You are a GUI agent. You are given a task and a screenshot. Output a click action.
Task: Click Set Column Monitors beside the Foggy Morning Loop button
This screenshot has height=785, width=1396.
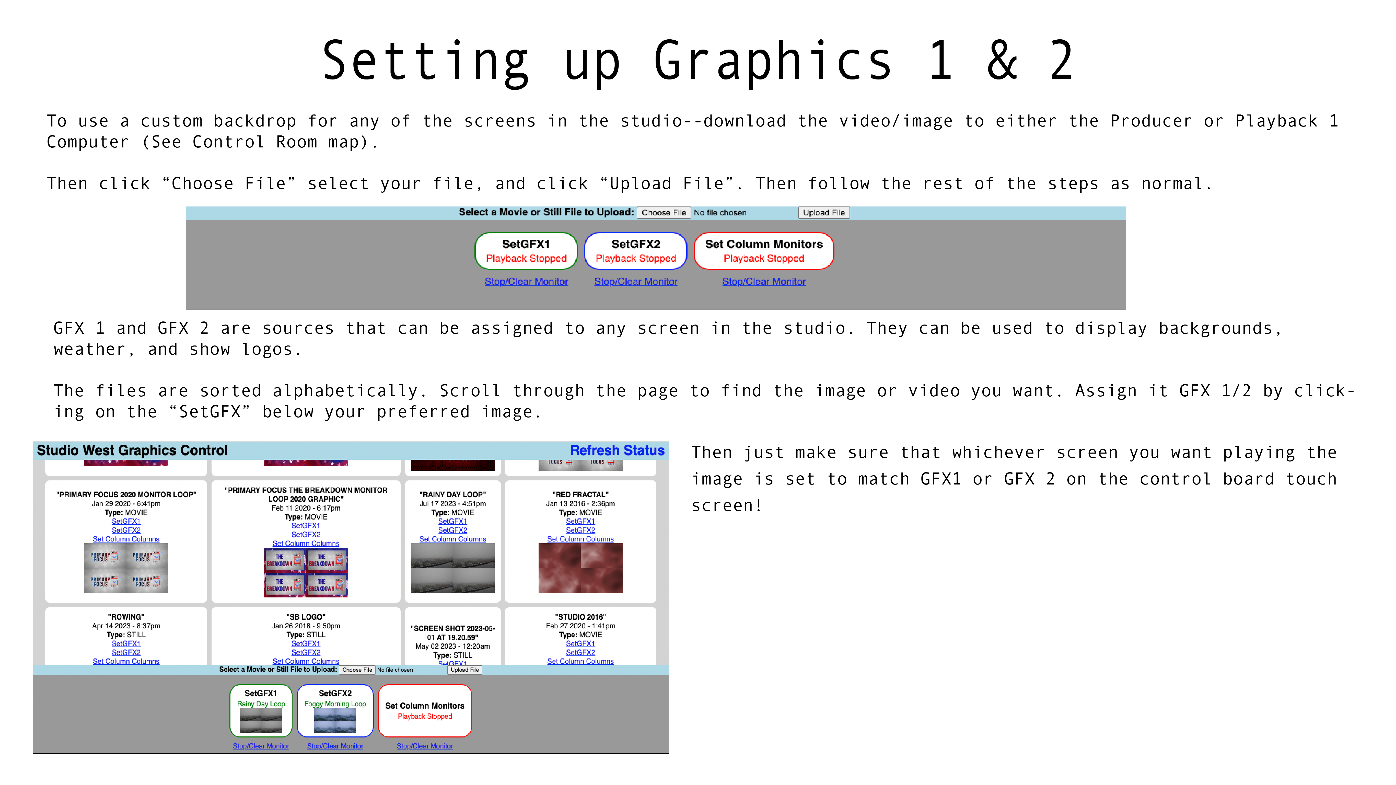(425, 711)
